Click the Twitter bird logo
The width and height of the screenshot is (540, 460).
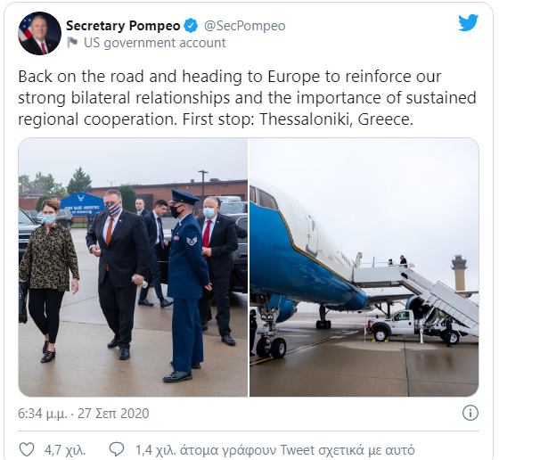click(468, 23)
